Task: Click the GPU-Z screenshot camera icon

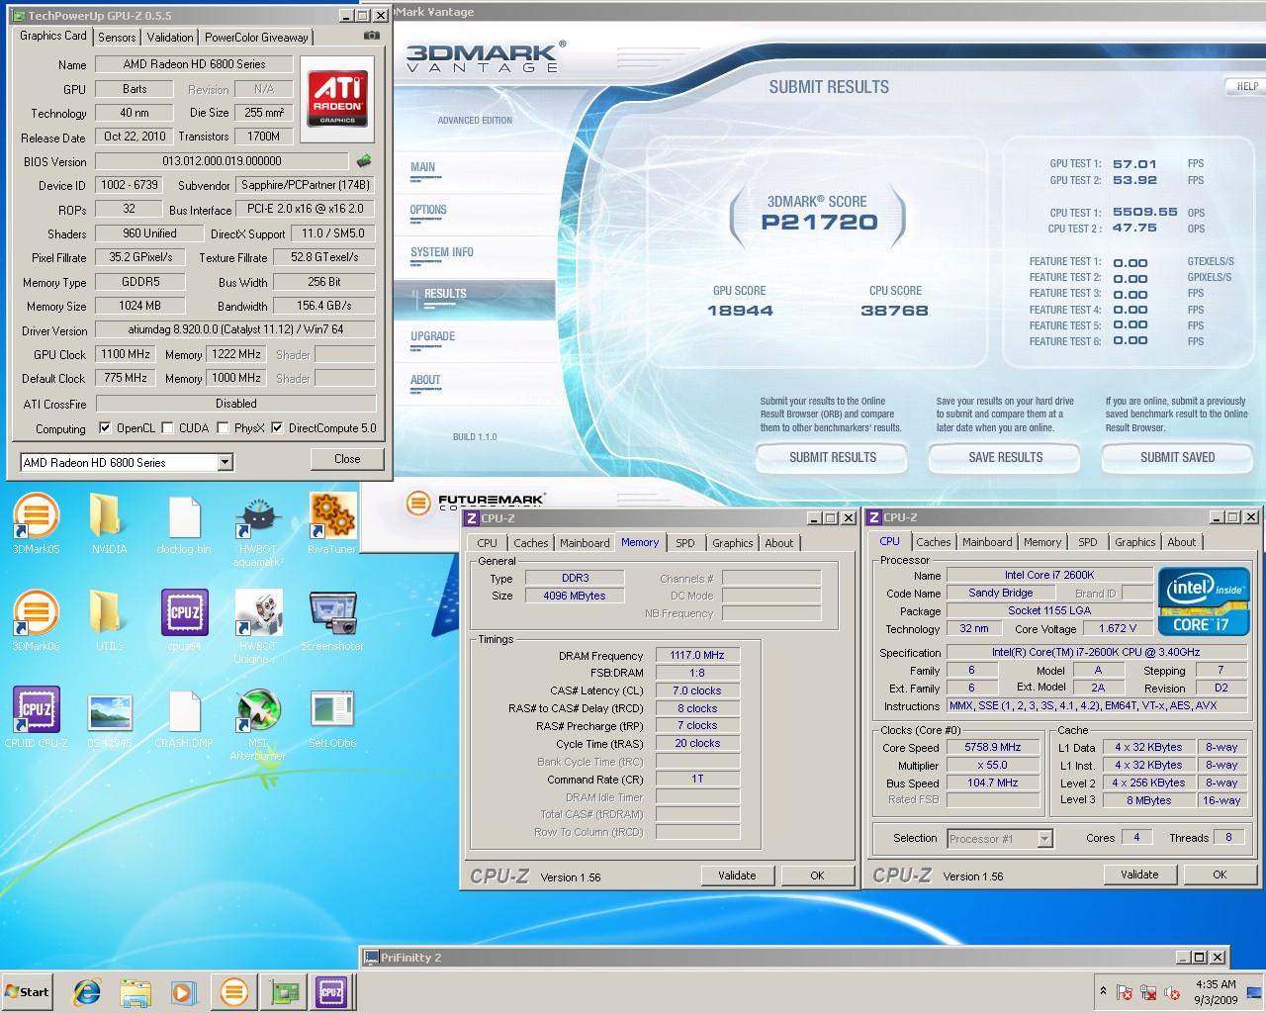Action: tap(372, 36)
